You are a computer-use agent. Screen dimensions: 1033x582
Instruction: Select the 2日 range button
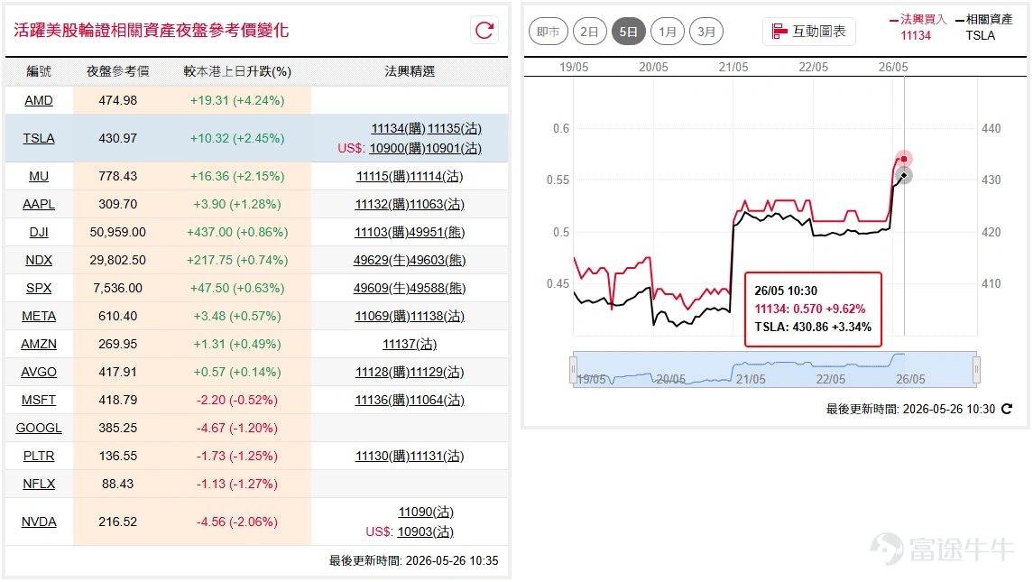click(x=590, y=32)
